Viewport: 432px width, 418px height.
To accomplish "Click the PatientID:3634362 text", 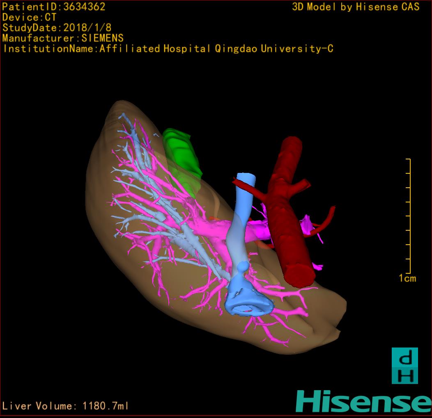I will point(54,7).
